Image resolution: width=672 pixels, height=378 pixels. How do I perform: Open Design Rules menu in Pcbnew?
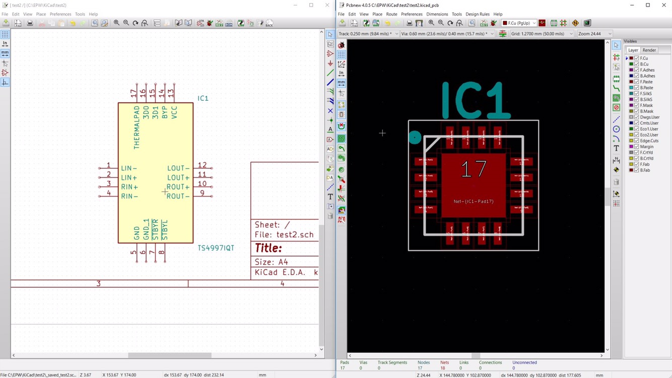[x=478, y=14]
